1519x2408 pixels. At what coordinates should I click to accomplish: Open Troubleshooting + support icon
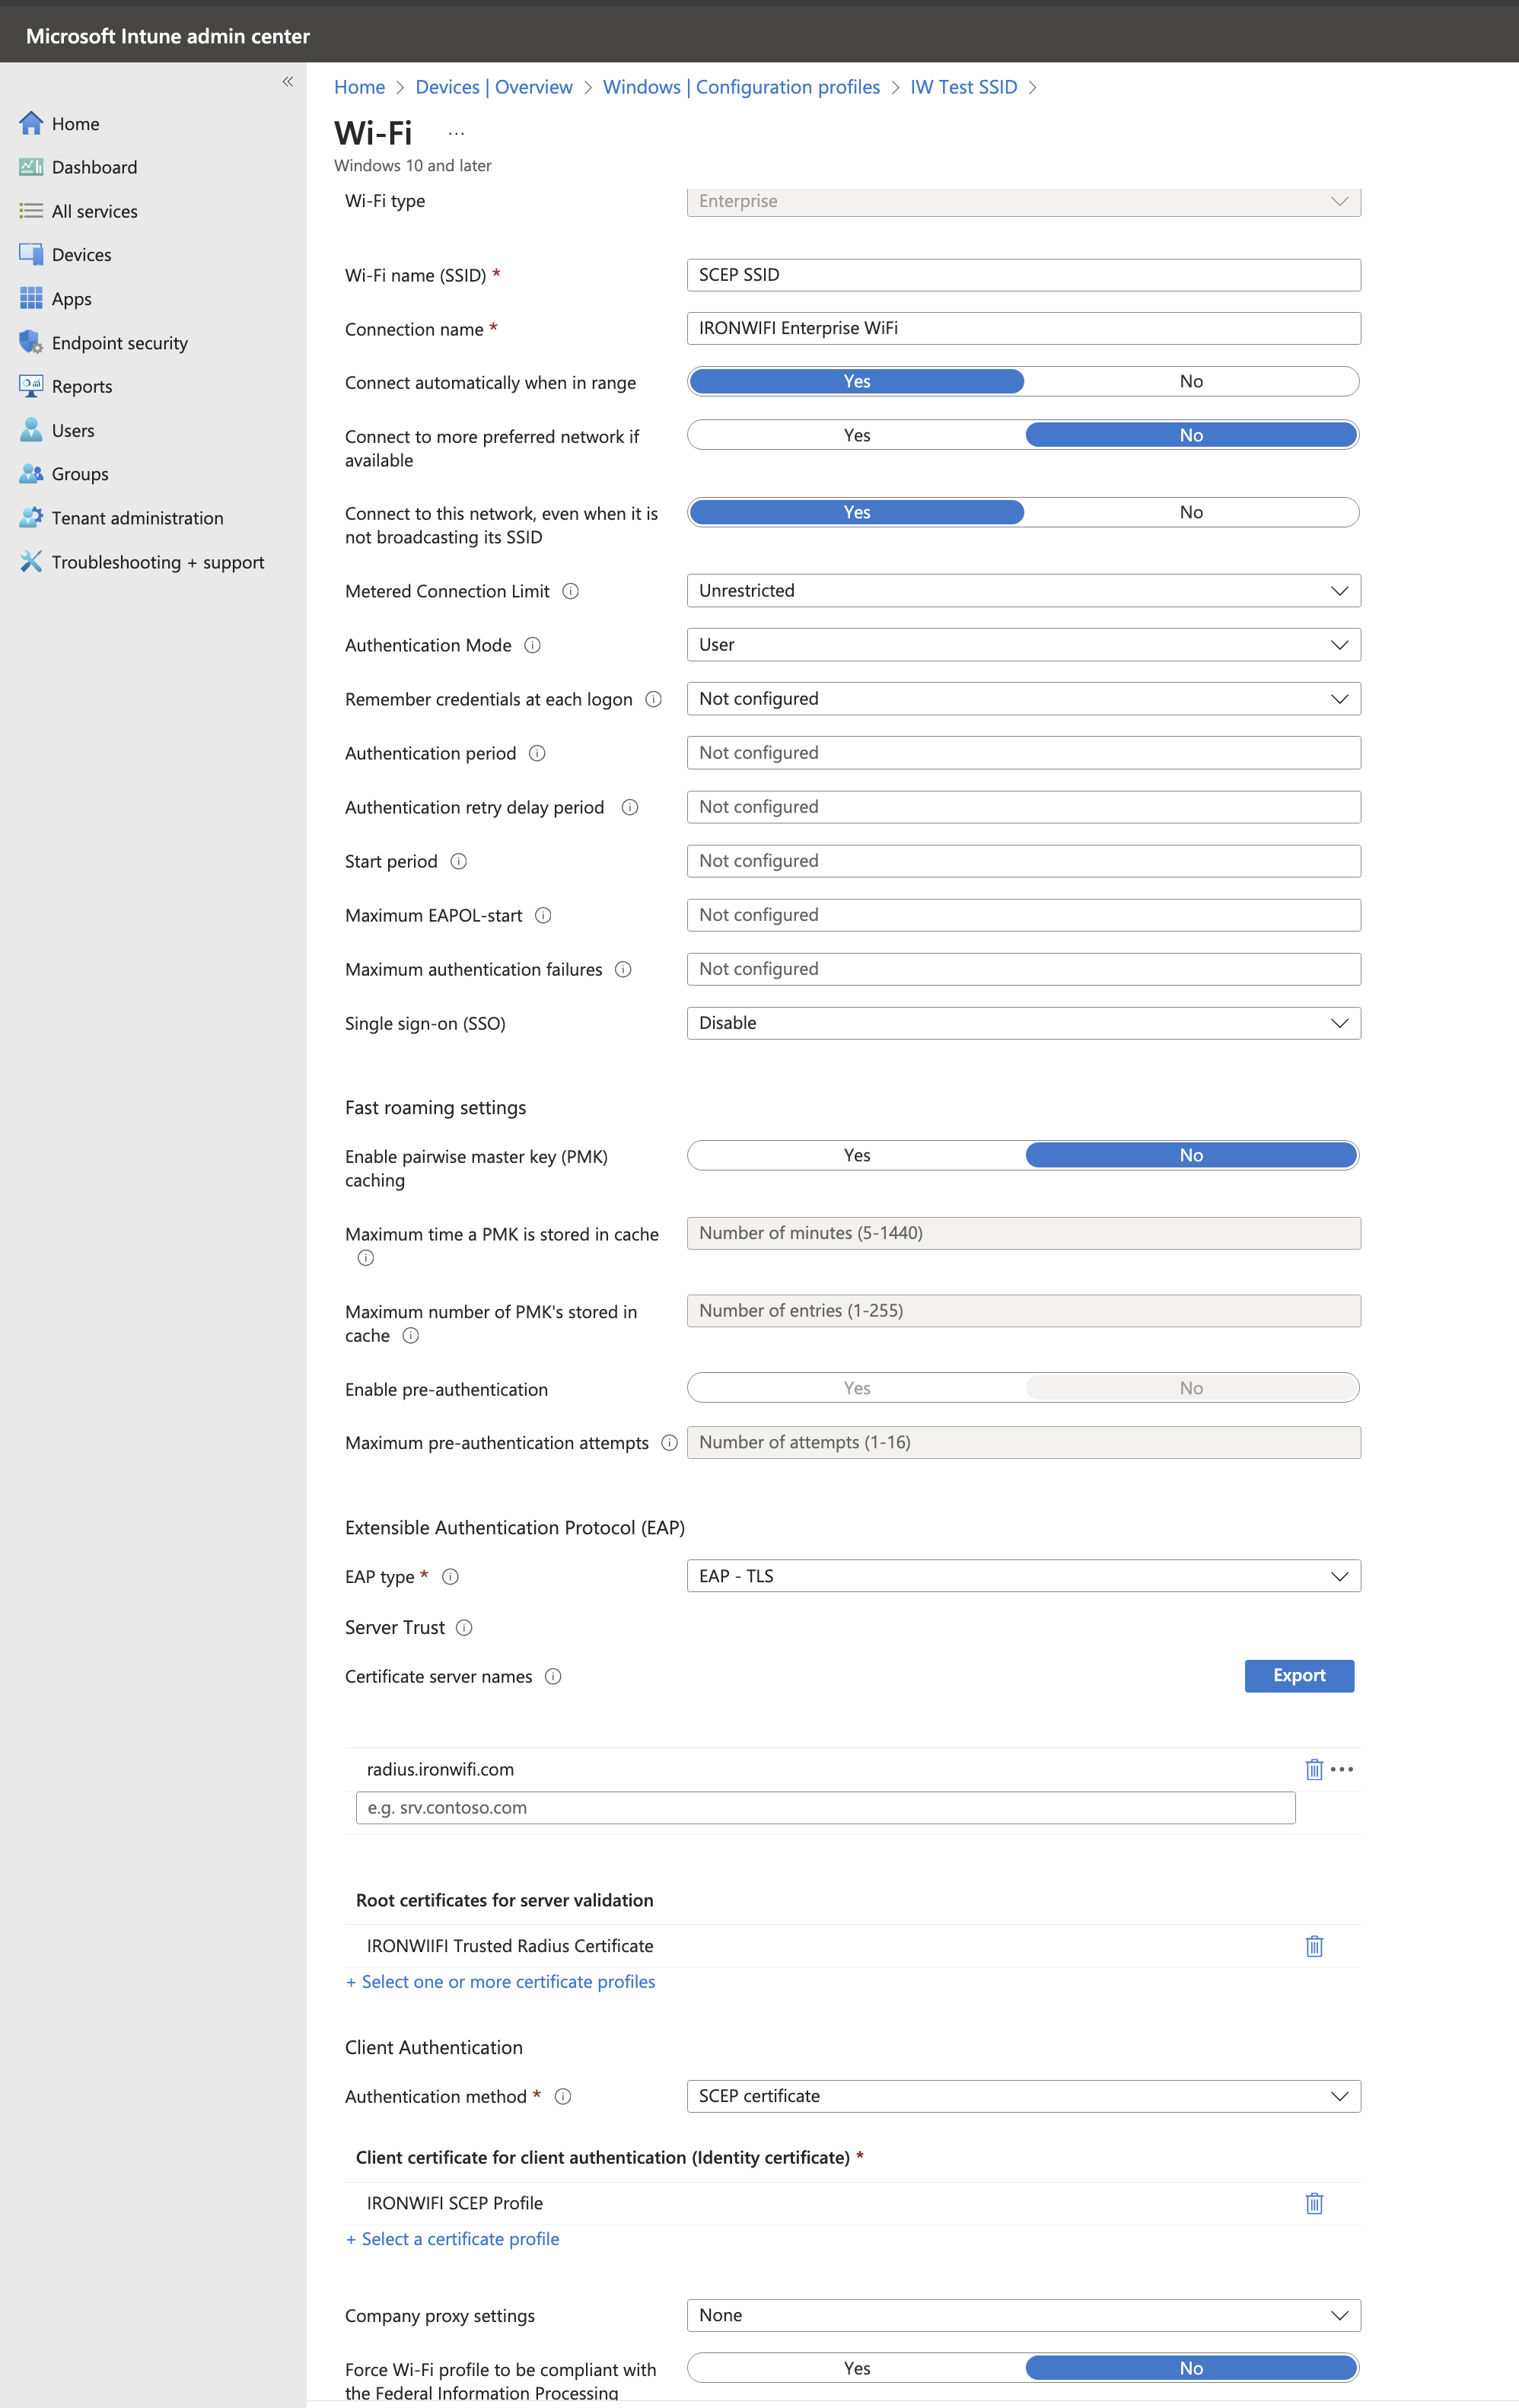[31, 562]
